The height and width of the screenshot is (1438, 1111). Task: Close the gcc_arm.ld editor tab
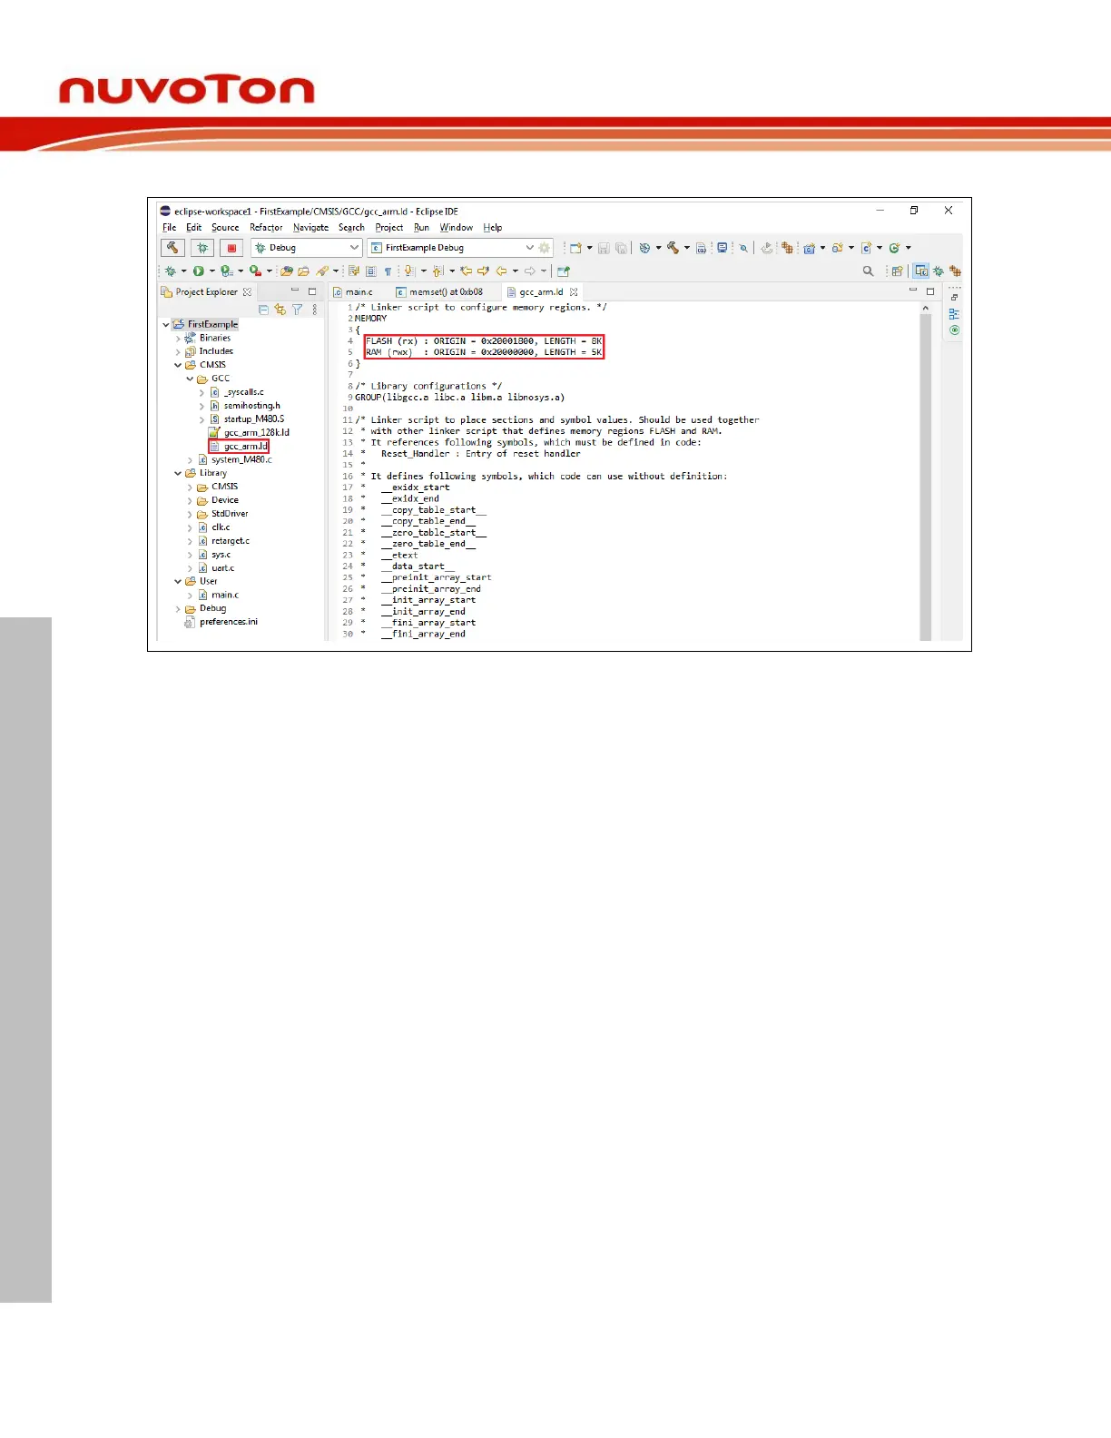574,292
